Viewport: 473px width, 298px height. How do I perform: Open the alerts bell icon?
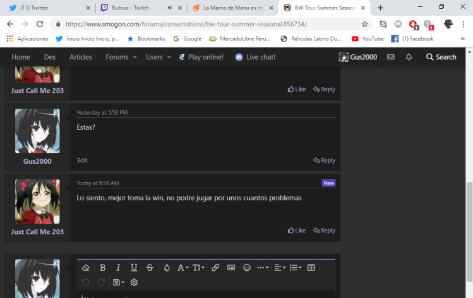[x=409, y=57]
